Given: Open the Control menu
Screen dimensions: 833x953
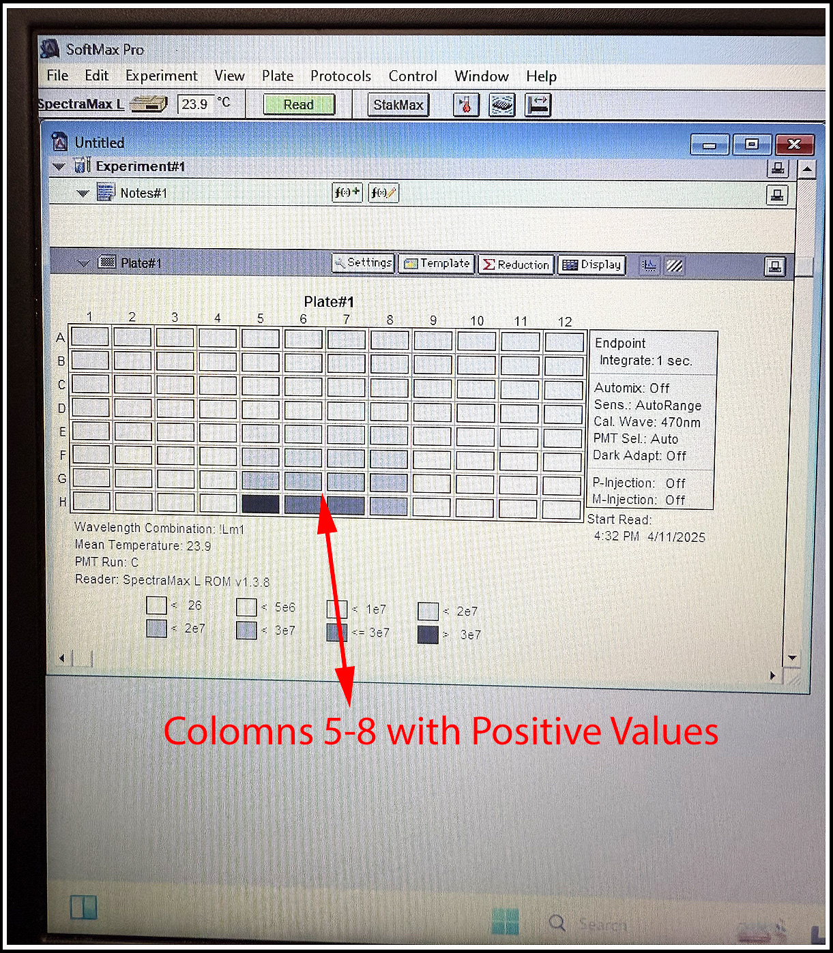Looking at the screenshot, I should (x=413, y=76).
